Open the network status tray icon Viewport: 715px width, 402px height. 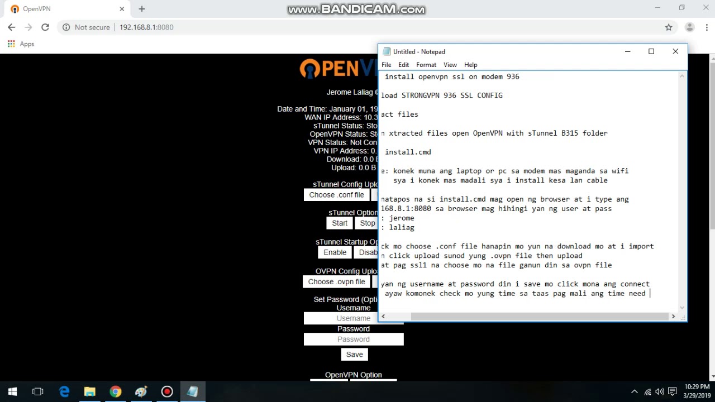(x=647, y=392)
